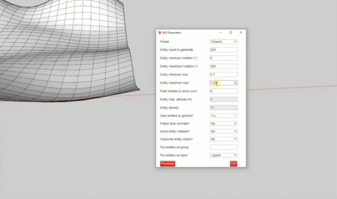This screenshot has height=199, width=337.
Task: Open the Preset dropdown showing Flowers
Action: [223, 42]
